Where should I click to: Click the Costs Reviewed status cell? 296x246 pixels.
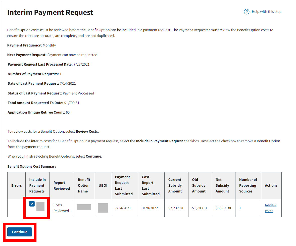point(61,208)
